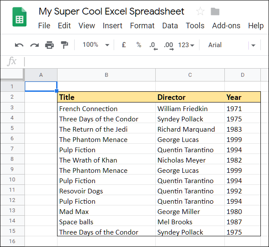
Task: Open the Format menu
Action: coord(142,26)
